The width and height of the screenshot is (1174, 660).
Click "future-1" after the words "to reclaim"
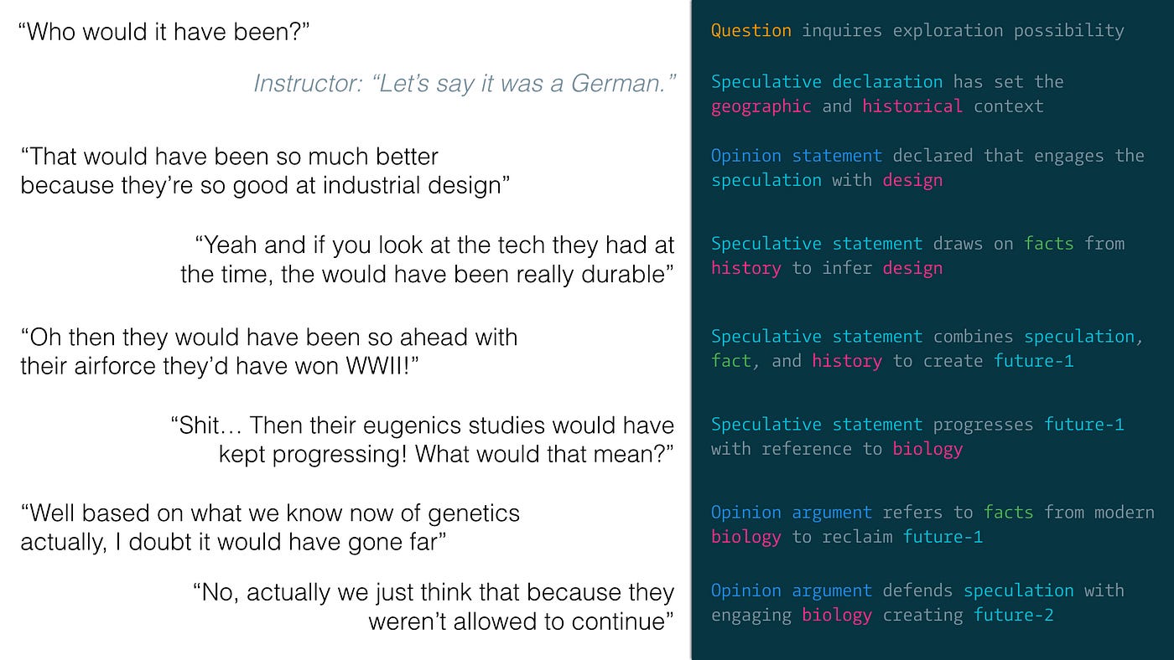coord(943,537)
